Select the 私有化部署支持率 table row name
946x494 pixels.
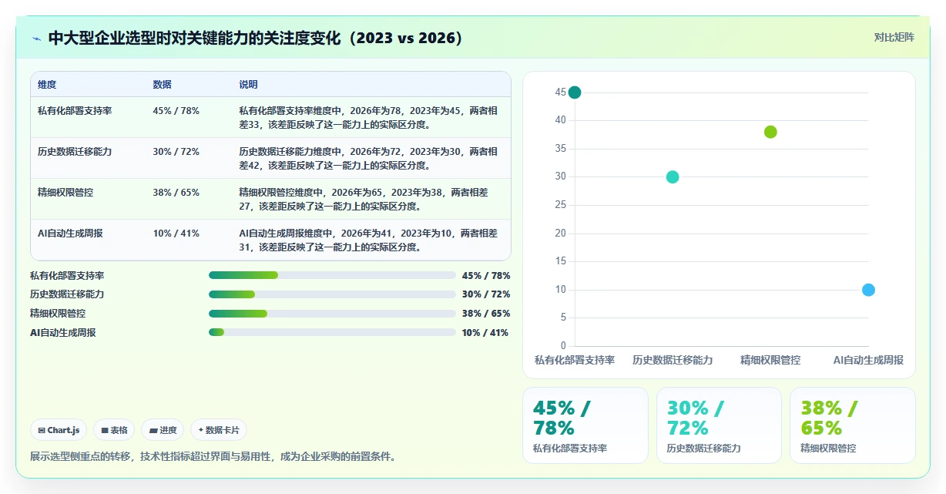coord(75,111)
